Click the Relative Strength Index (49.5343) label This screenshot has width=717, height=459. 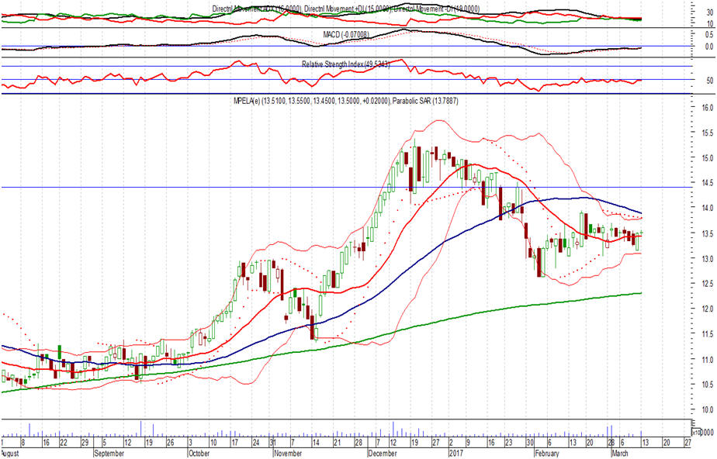tap(346, 64)
